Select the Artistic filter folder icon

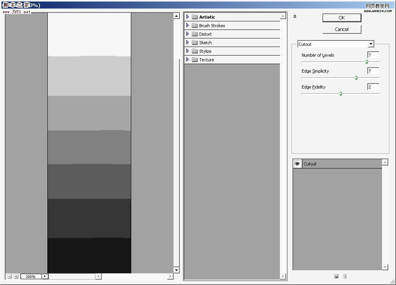point(195,17)
